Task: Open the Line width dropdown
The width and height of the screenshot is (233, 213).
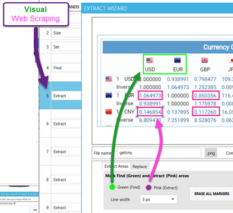Action: click(x=158, y=199)
